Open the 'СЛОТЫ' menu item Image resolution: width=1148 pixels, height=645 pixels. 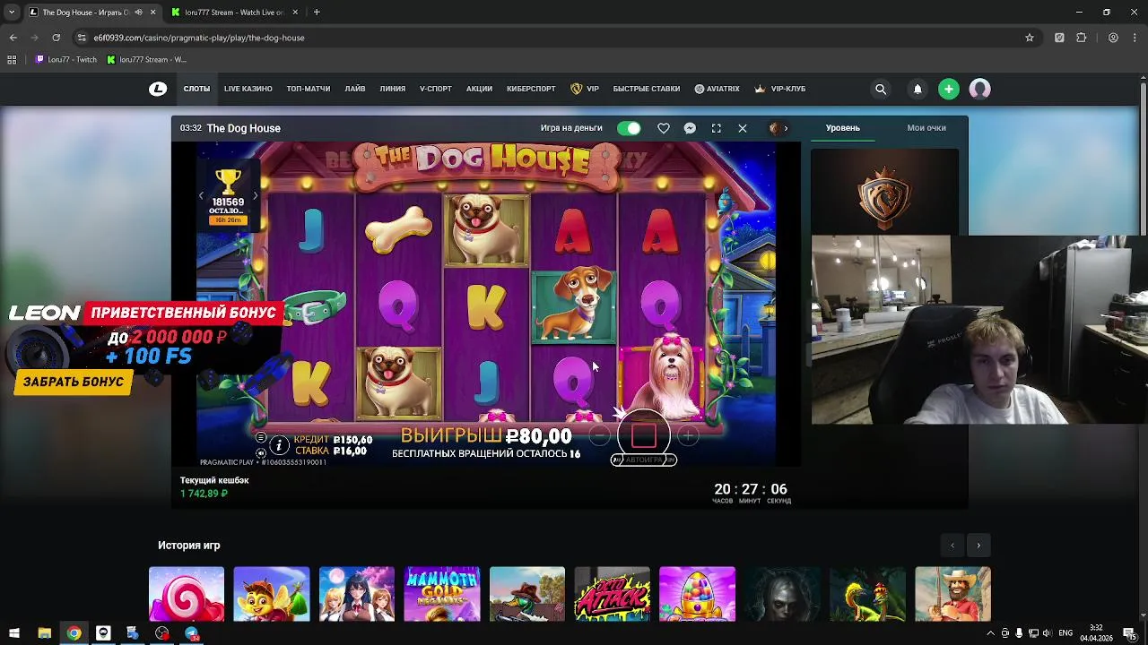(x=196, y=89)
